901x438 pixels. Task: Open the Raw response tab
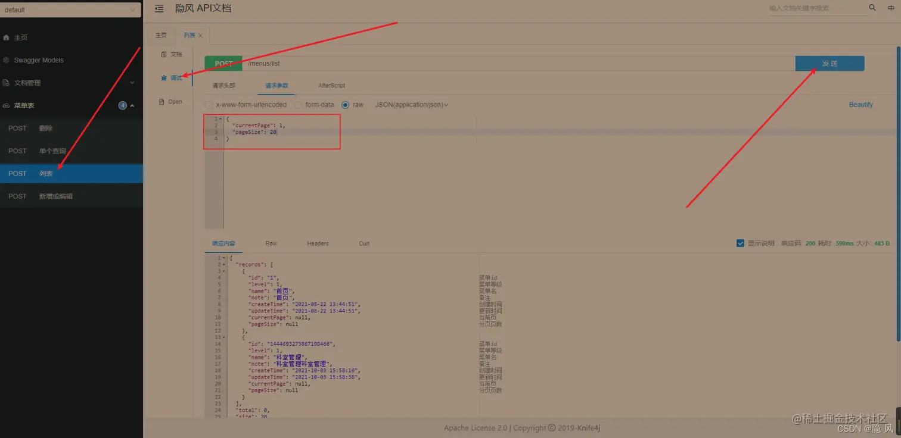pos(271,243)
